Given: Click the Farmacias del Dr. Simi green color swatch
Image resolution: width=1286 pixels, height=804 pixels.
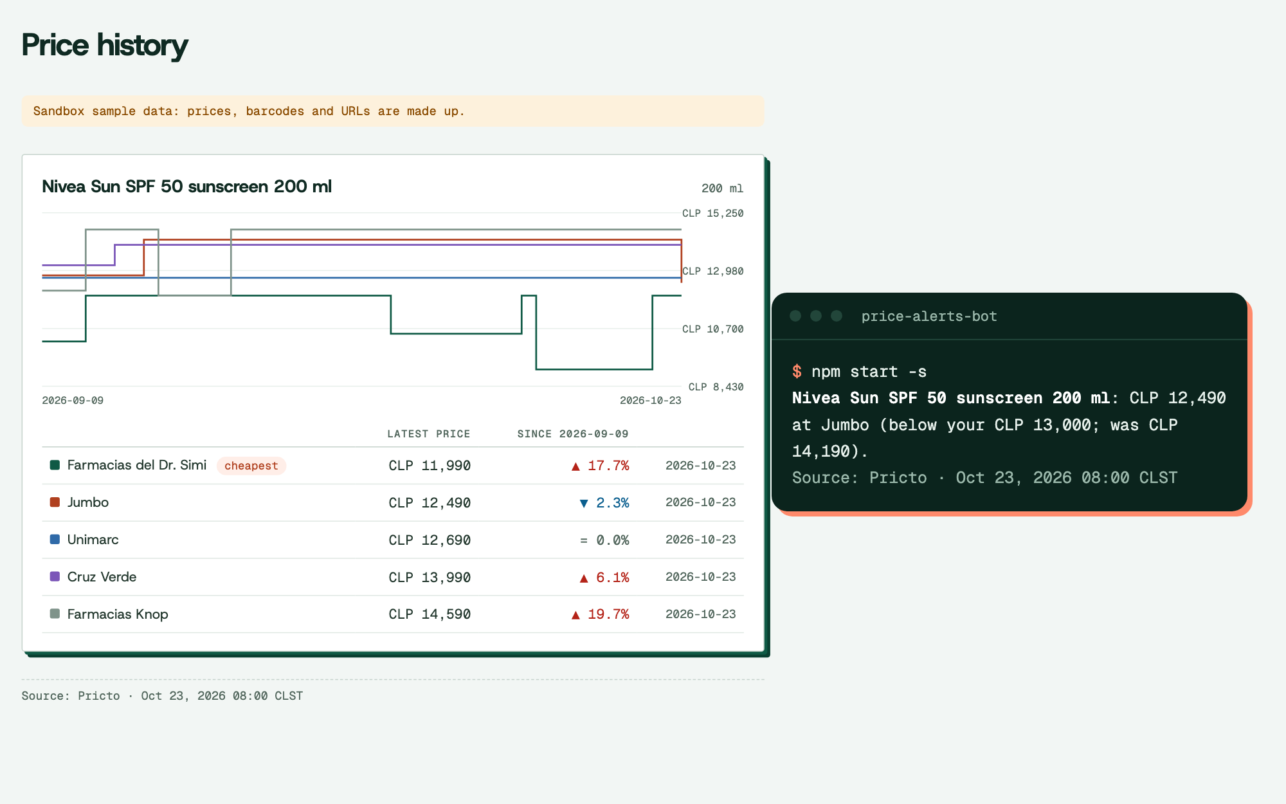Looking at the screenshot, I should pos(55,465).
